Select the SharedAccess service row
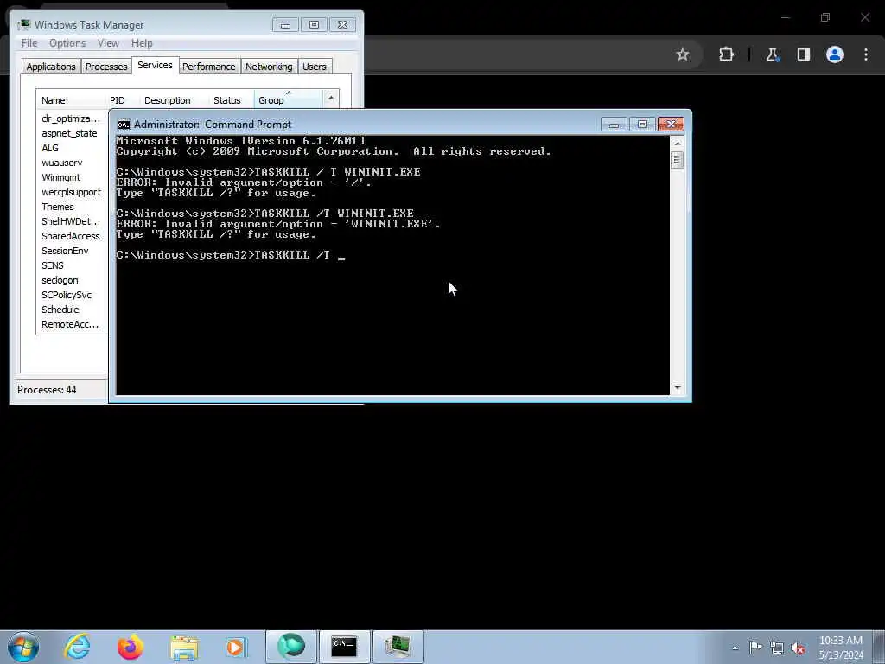 (x=71, y=236)
